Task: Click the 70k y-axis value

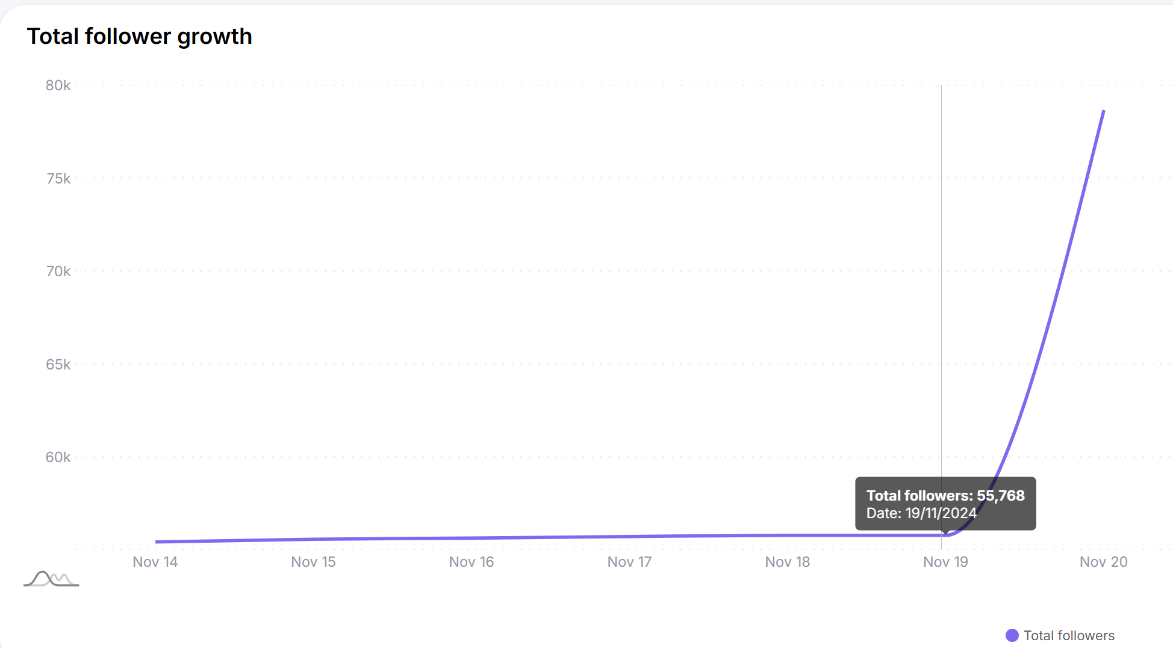Action: (58, 271)
